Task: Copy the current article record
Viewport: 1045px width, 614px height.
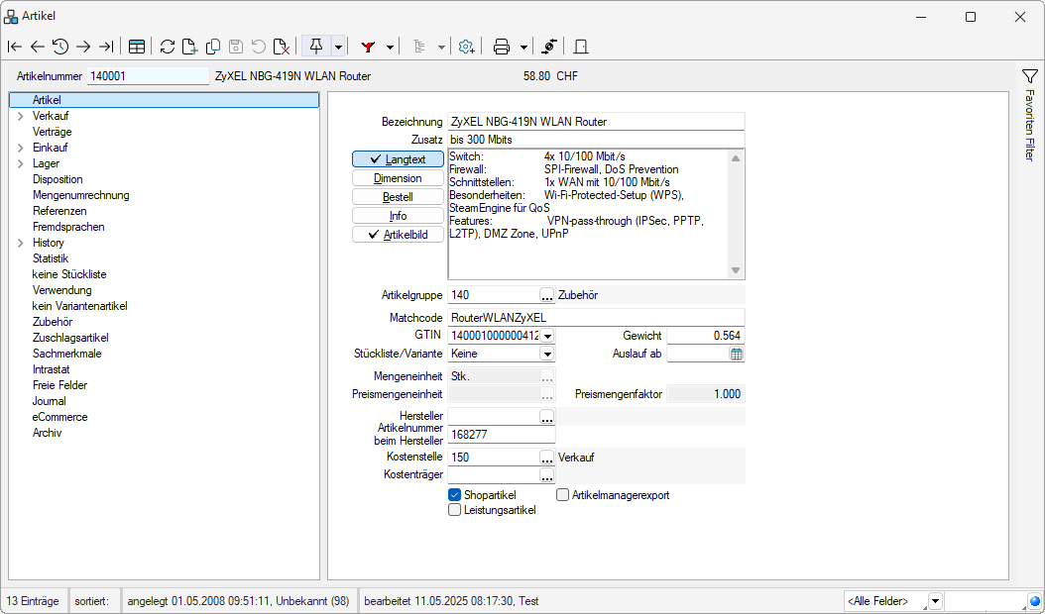Action: click(x=213, y=47)
